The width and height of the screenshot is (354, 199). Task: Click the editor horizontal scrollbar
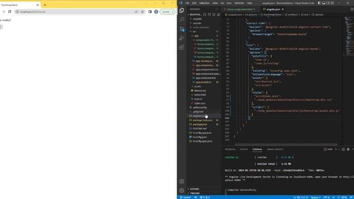286,145
